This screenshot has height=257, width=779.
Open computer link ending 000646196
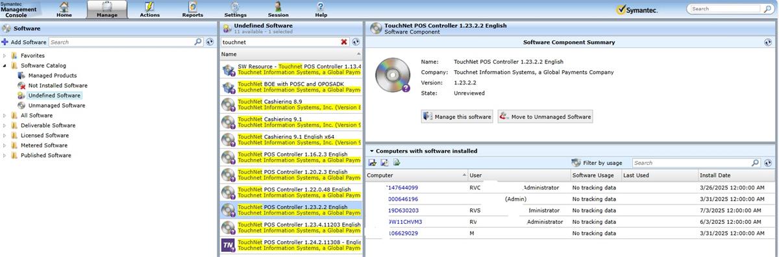click(402, 199)
